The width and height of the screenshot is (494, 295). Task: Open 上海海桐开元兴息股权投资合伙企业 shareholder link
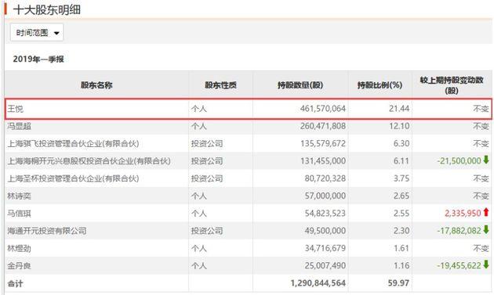(x=89, y=161)
